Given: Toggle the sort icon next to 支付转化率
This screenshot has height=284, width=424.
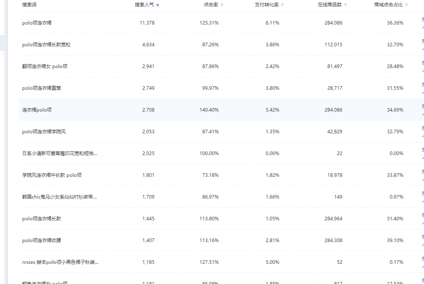Looking at the screenshot, I should [x=283, y=5].
